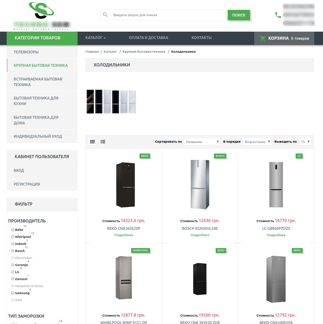Tick the Bosch filter checkbox
Image resolution: width=323 pixels, height=324 pixels.
click(13, 251)
